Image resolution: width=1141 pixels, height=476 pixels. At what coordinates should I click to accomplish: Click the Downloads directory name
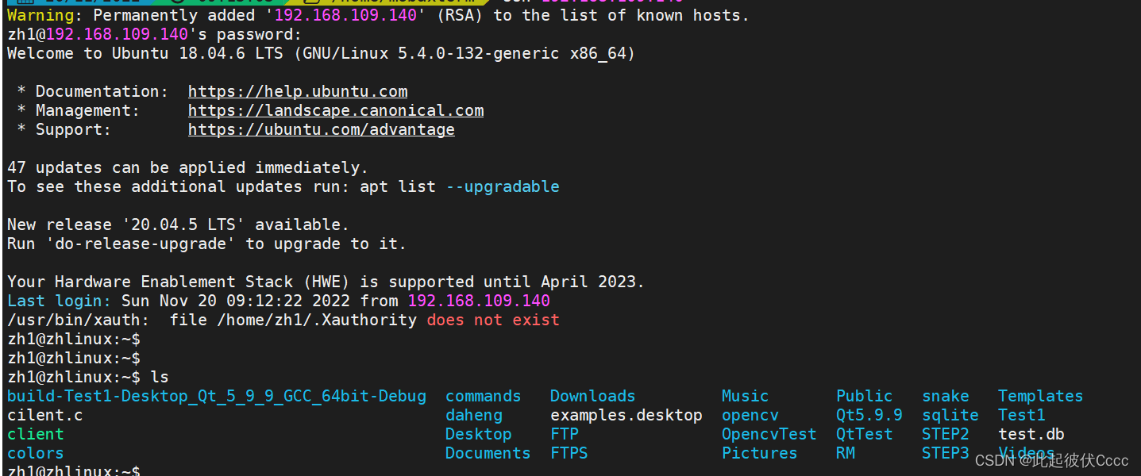coord(593,396)
